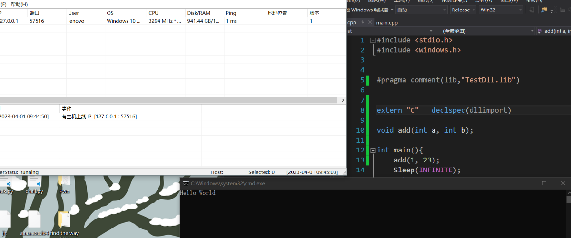Click the Find in Files toolbar icon
571x238 pixels.
point(544,10)
